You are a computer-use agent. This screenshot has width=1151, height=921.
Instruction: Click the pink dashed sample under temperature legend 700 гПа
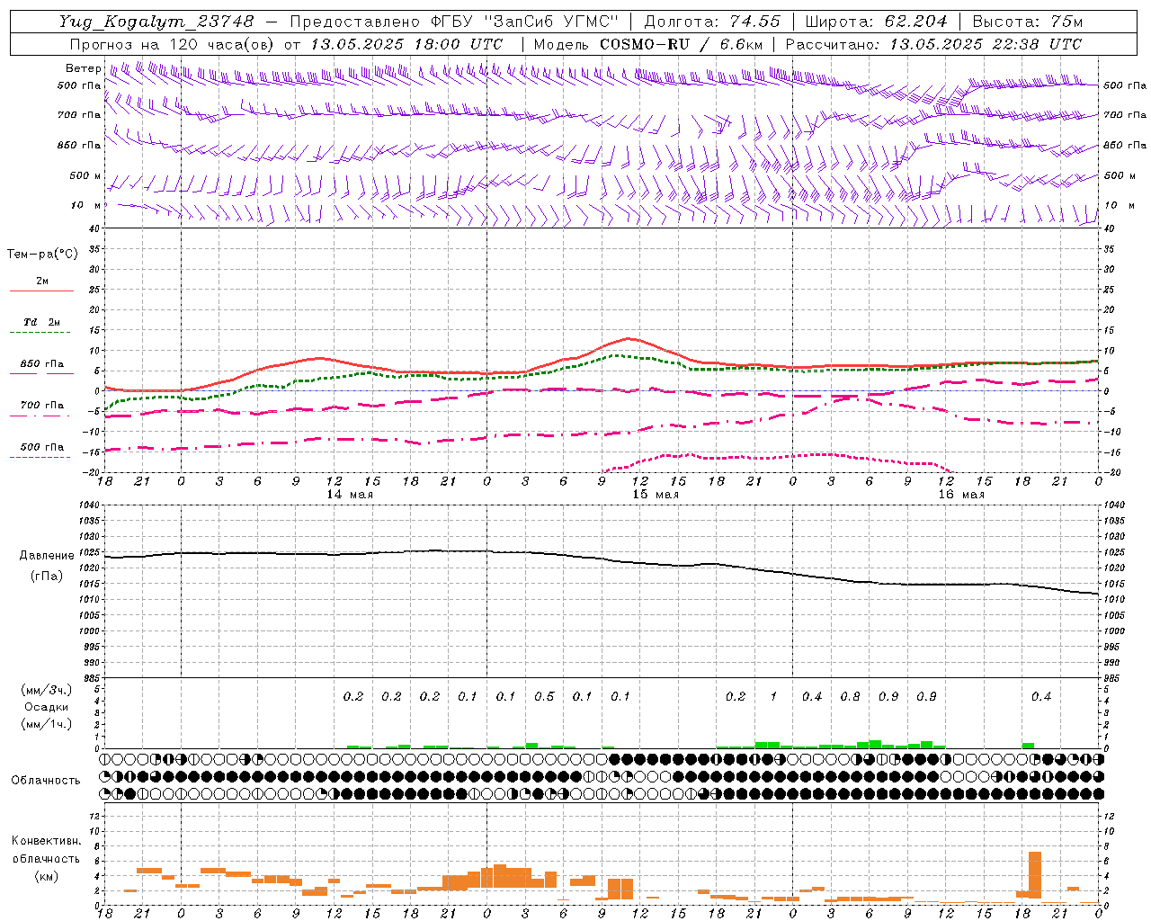click(x=40, y=416)
